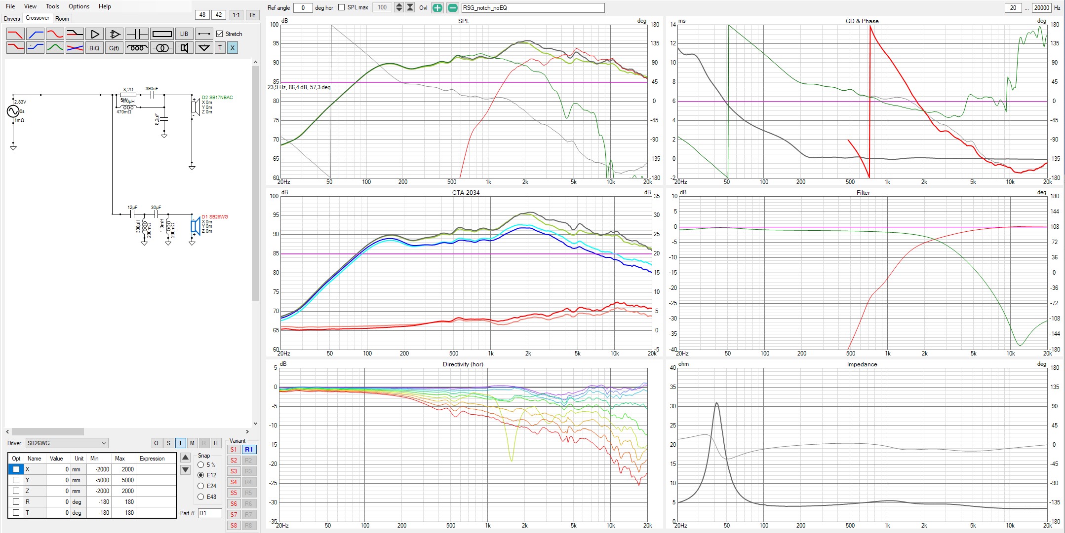
Task: Place a ground symbol
Action: click(x=204, y=48)
